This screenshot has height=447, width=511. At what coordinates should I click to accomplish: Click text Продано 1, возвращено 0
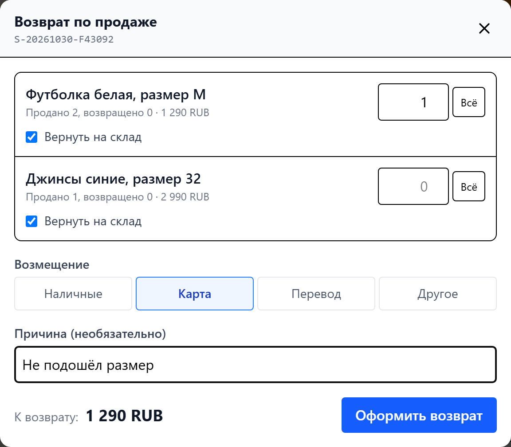pos(89,197)
